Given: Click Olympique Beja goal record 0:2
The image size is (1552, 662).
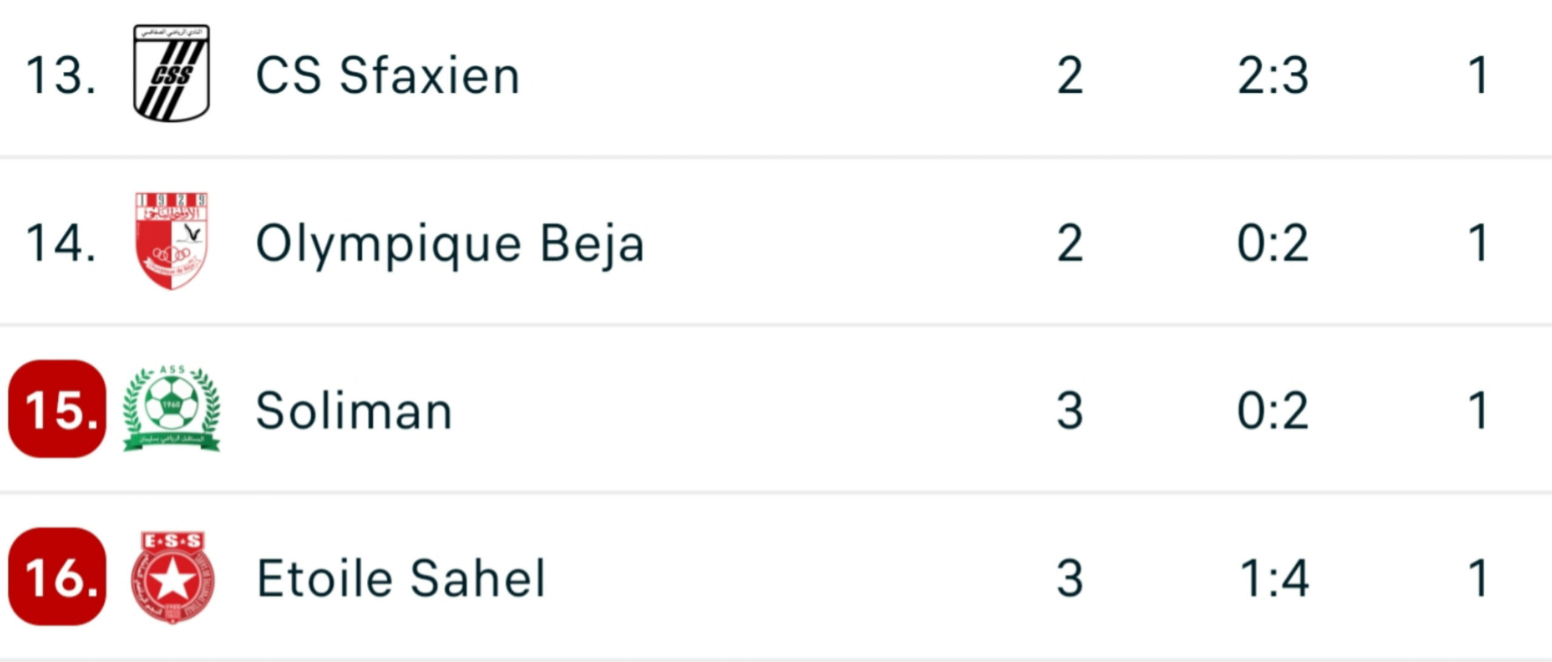Looking at the screenshot, I should coord(1273,243).
